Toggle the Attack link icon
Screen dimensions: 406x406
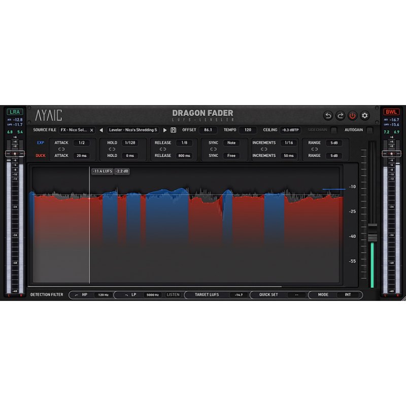click(61, 149)
